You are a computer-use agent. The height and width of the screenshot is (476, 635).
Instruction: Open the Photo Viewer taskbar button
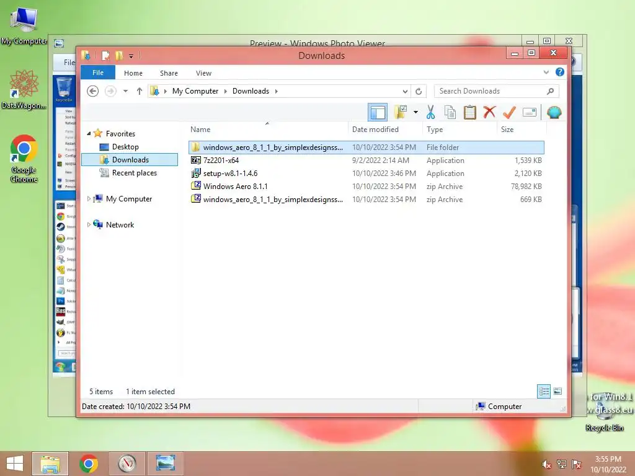click(x=165, y=464)
